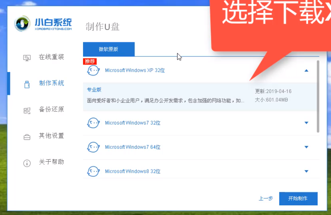331x215 pixels.
Task: Expand the Microsoft Windows7 32位 entry
Action: coord(306,123)
